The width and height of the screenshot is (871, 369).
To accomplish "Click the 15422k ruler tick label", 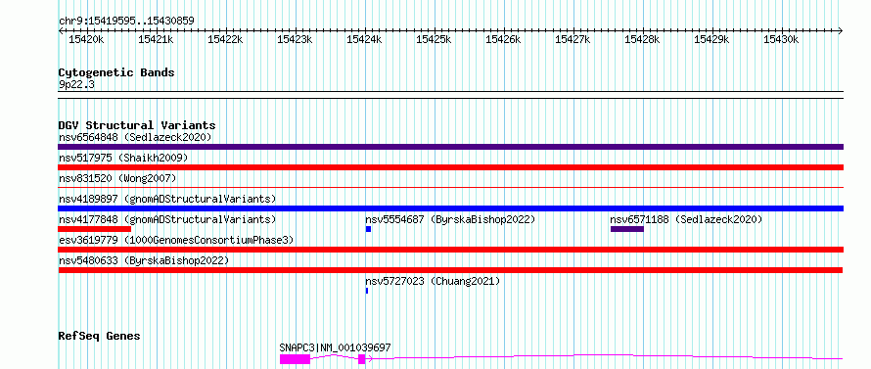I will click(225, 39).
